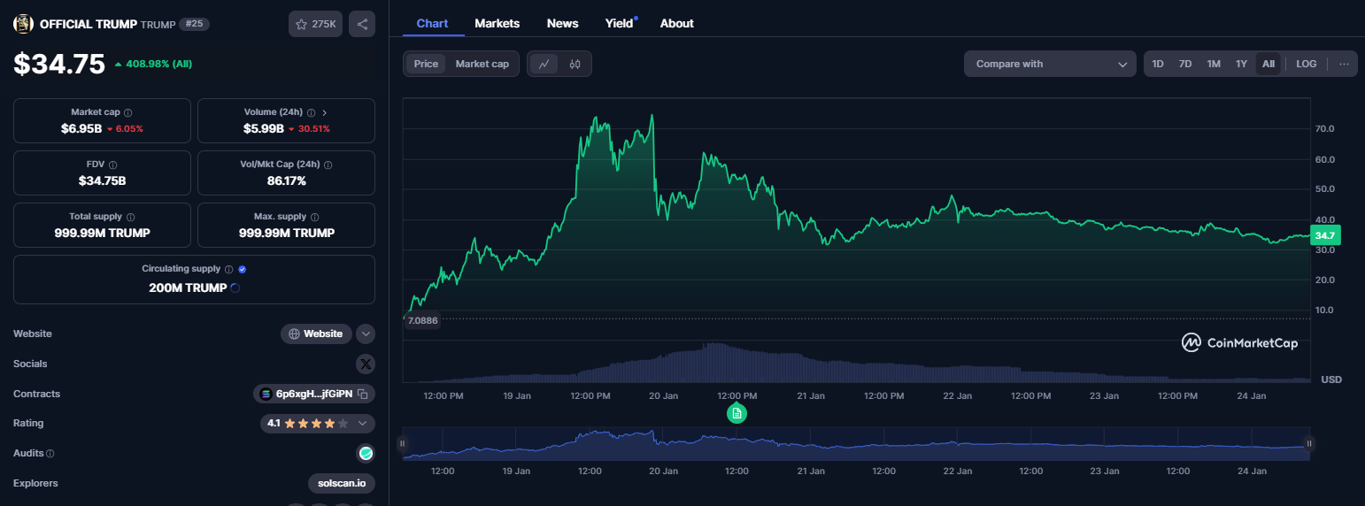Open the Markets tab

[497, 23]
